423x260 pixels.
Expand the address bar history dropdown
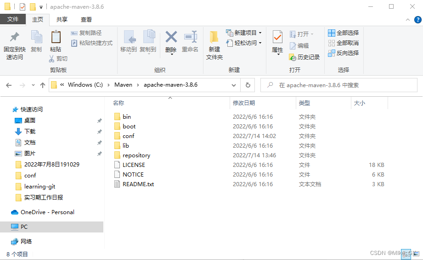tap(234, 85)
